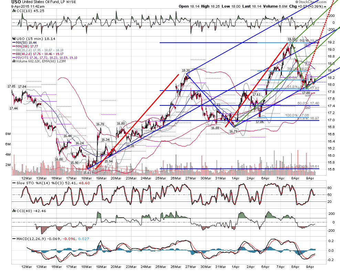The image size is (340, 271).
Task: Click the MA(50) dark blue legend swatch
Action: 14,43
